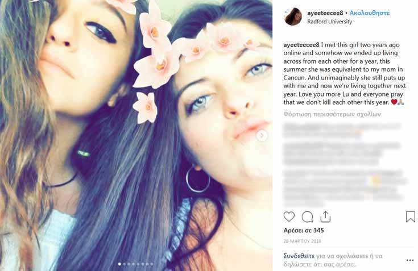Save the post with the bookmark icon
The image size is (418, 271).
pyautogui.click(x=411, y=216)
